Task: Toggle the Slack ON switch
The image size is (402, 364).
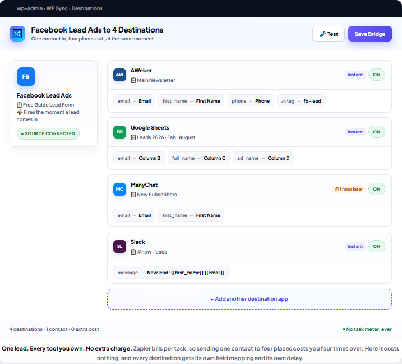Action: click(x=377, y=246)
